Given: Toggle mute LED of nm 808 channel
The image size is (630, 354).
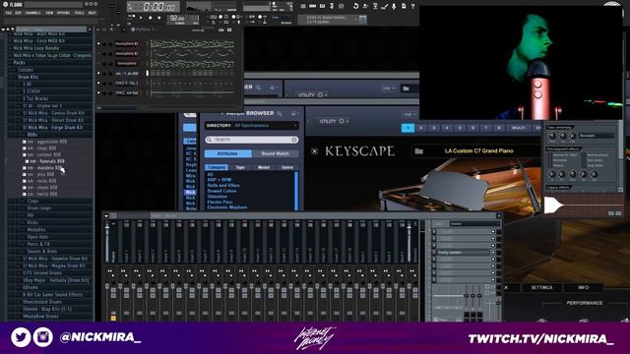Looking at the screenshot, I should point(98,74).
